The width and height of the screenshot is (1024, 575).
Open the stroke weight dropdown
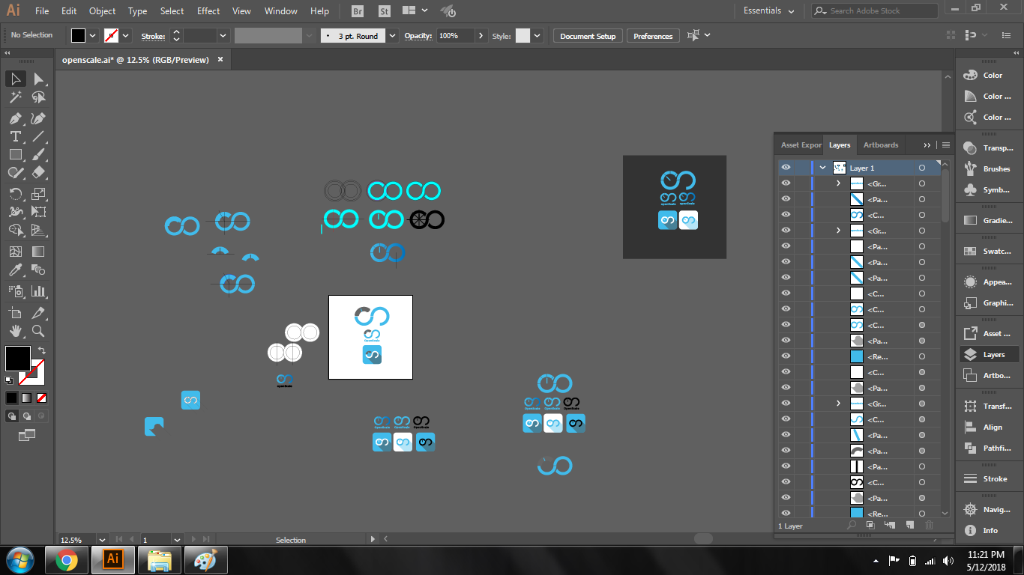[223, 35]
